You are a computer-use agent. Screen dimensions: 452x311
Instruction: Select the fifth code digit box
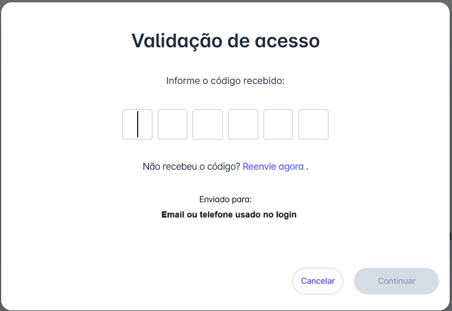pyautogui.click(x=278, y=124)
